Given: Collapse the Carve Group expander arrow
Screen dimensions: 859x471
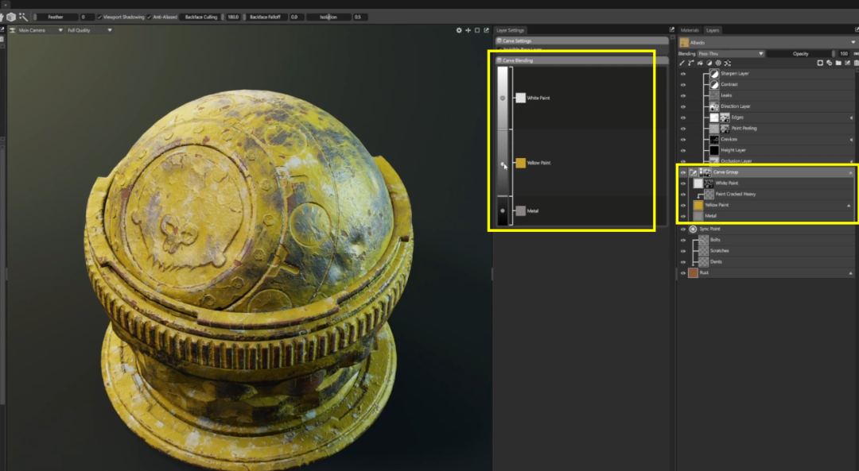Looking at the screenshot, I should pos(851,172).
